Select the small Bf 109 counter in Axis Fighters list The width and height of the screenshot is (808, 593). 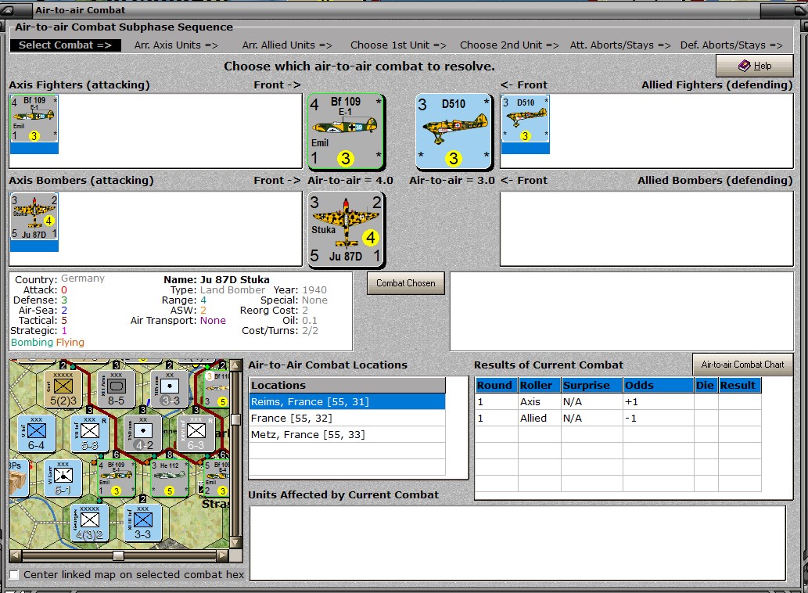coord(34,118)
